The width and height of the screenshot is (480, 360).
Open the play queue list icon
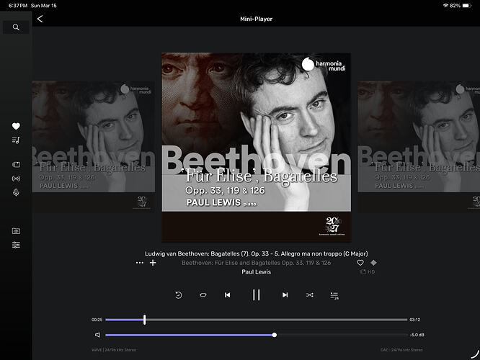point(334,295)
